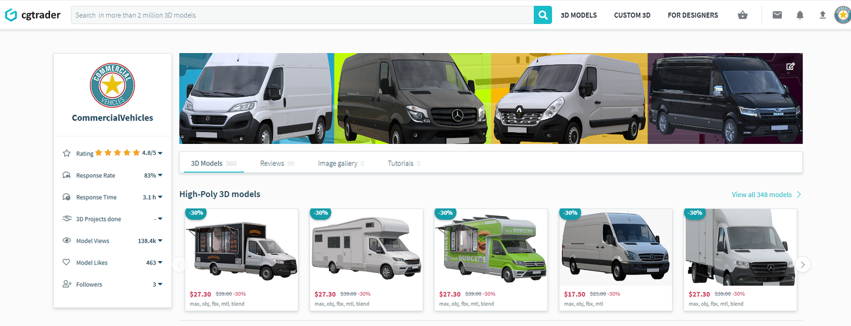Click the upload arrow icon
851x326 pixels.
(x=822, y=15)
